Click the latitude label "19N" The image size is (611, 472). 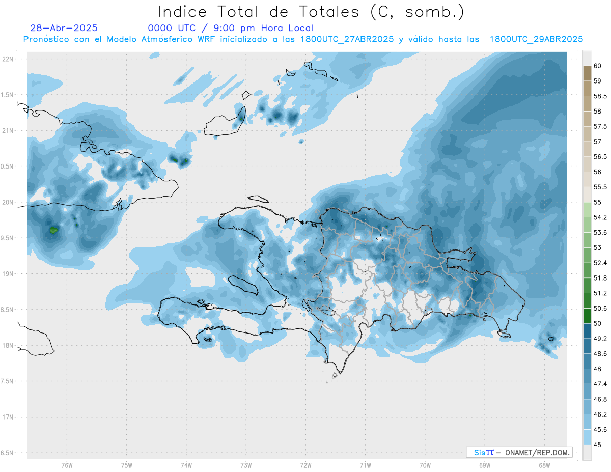(8, 274)
